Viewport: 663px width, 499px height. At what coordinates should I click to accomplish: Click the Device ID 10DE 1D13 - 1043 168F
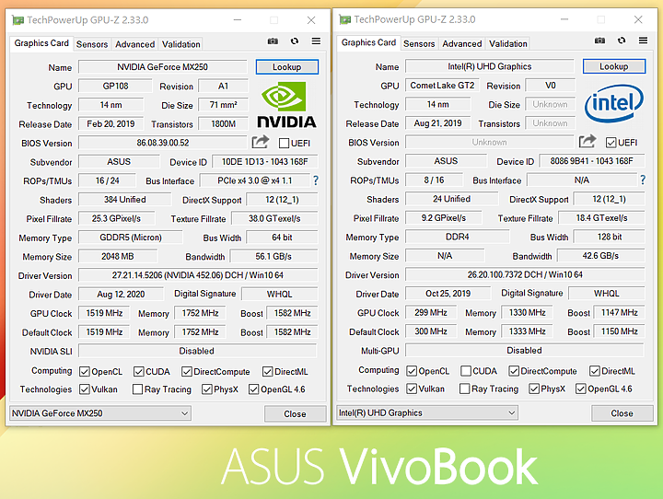(x=265, y=161)
